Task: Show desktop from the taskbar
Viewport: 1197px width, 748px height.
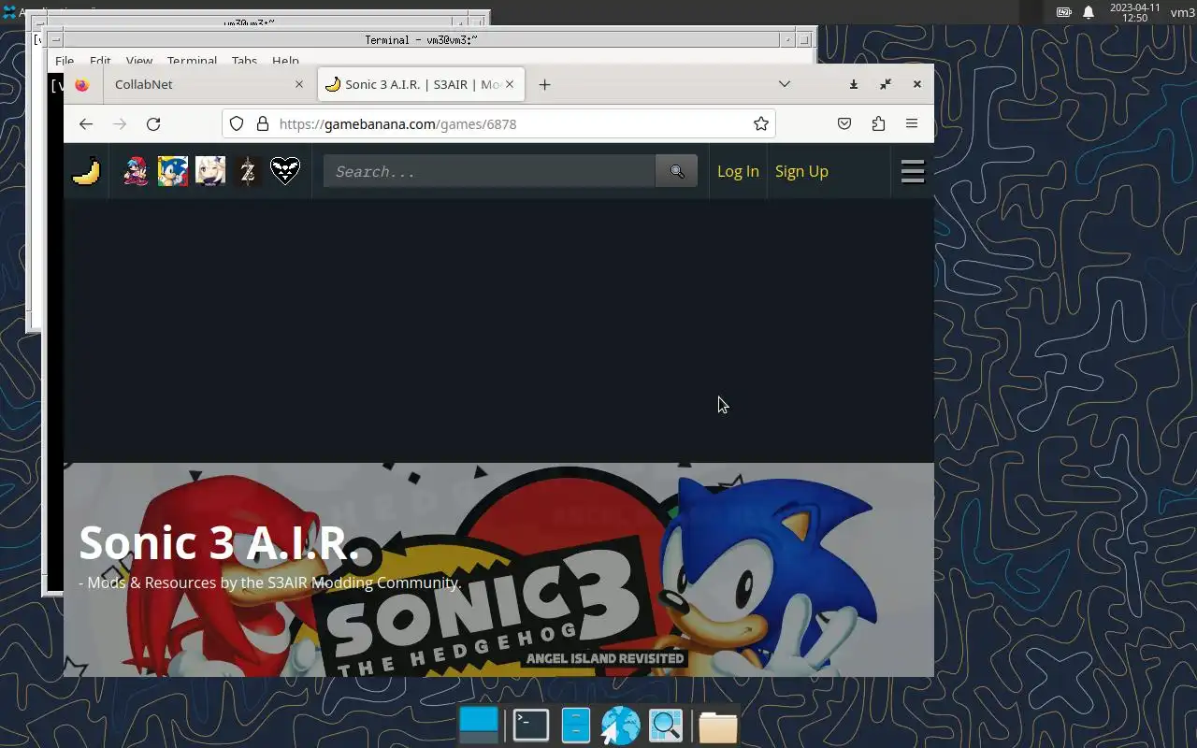Action: click(479, 726)
